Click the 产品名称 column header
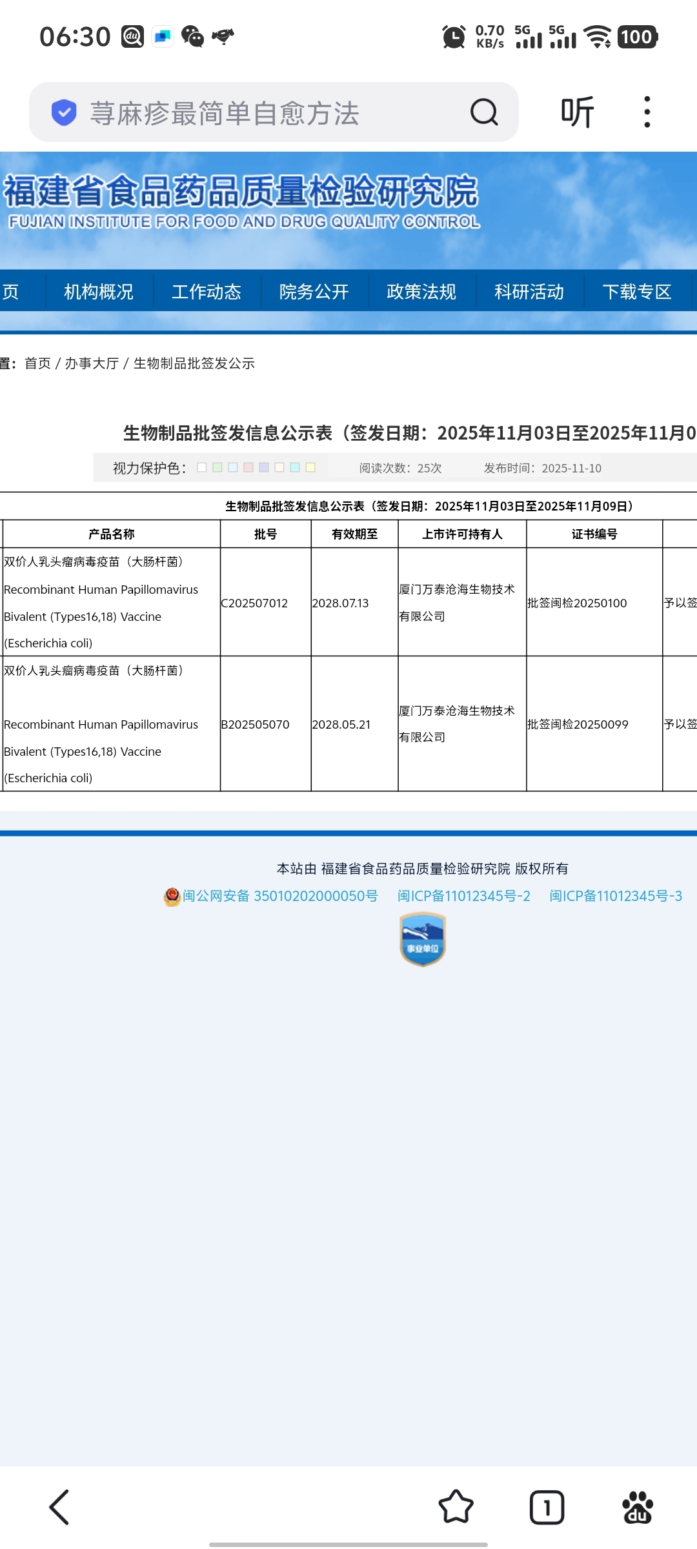This screenshot has width=697, height=1549. pyautogui.click(x=112, y=534)
